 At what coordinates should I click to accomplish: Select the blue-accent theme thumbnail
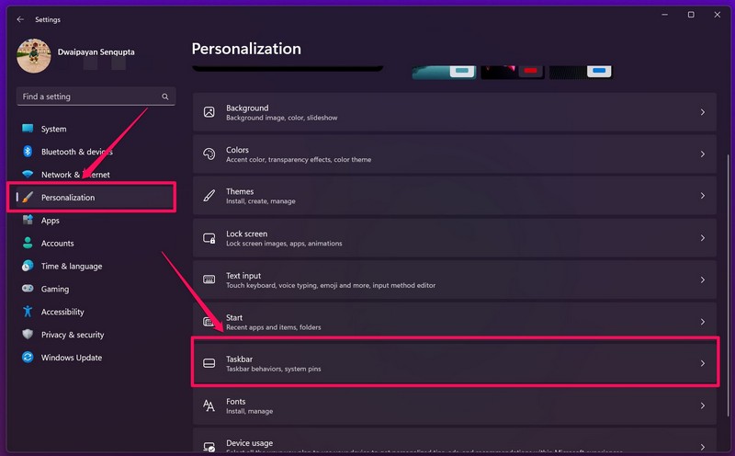click(x=581, y=71)
